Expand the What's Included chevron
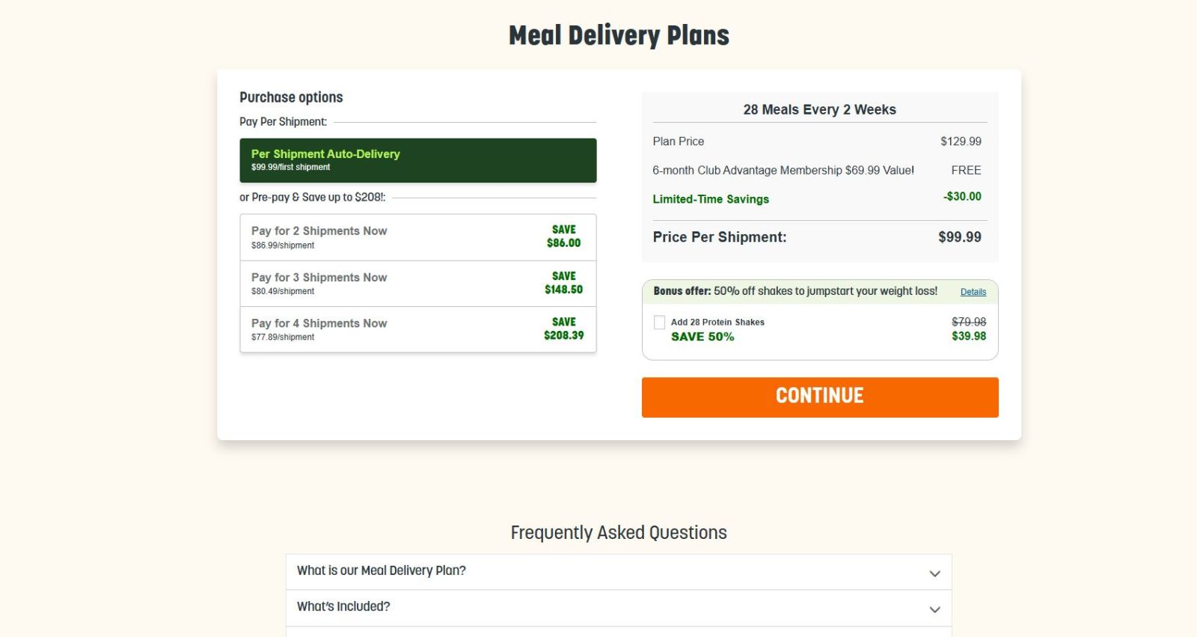 point(934,609)
